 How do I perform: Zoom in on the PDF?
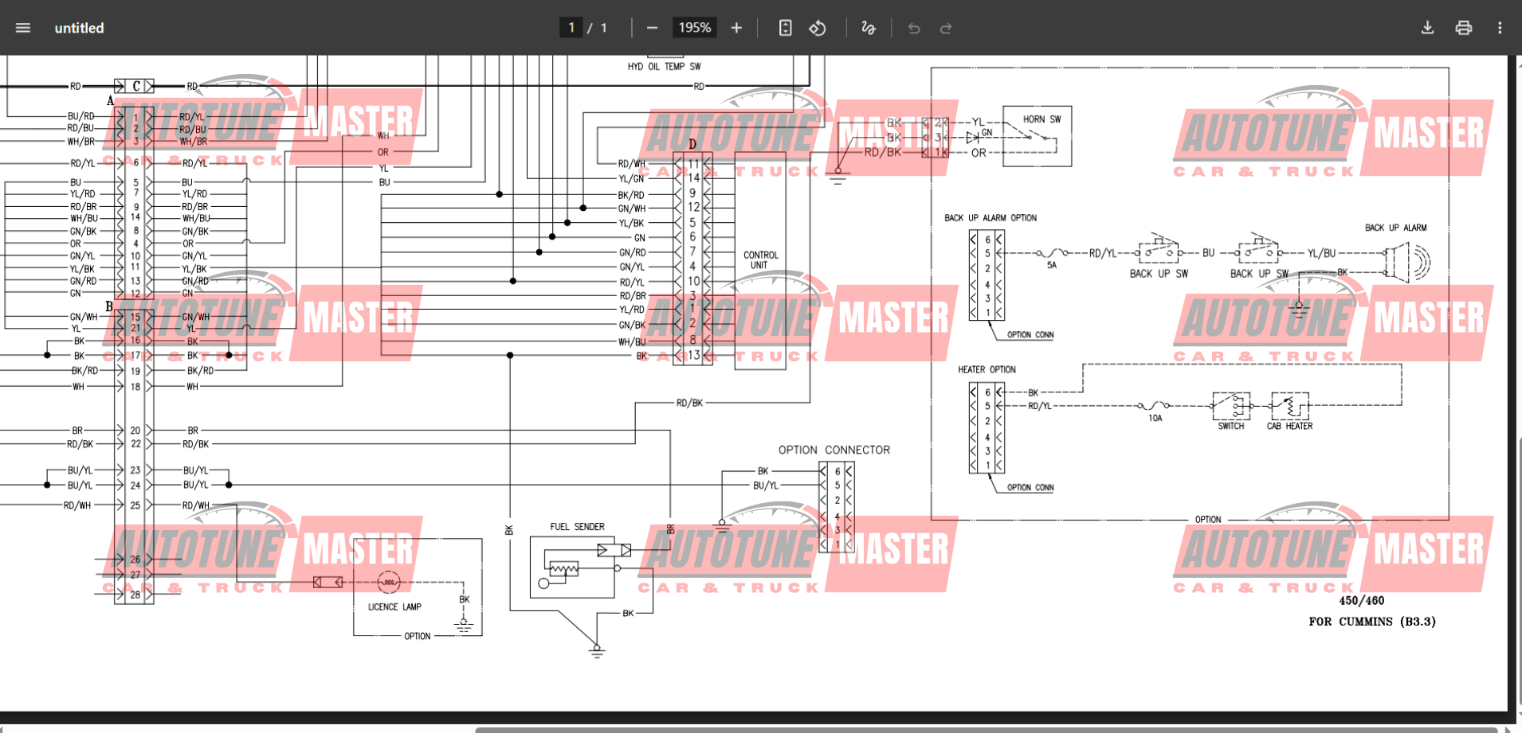tap(736, 27)
